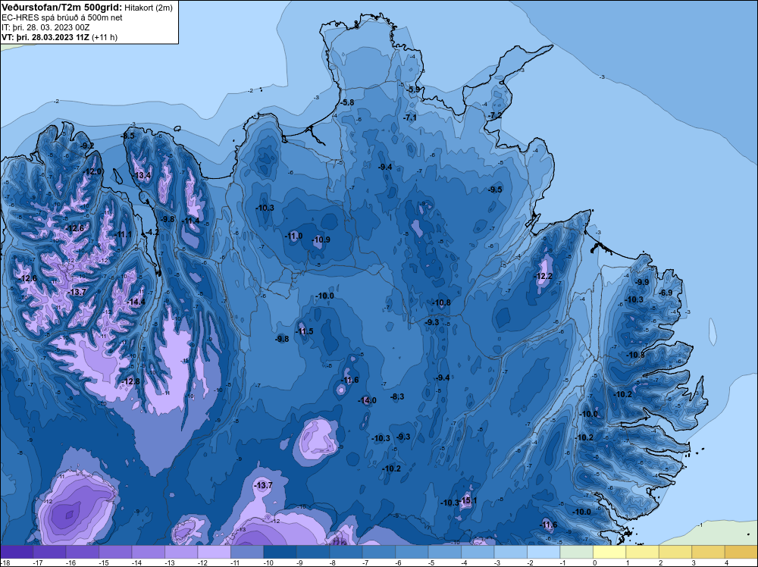Pick the legend swatch between -15 and -14

click(x=115, y=552)
